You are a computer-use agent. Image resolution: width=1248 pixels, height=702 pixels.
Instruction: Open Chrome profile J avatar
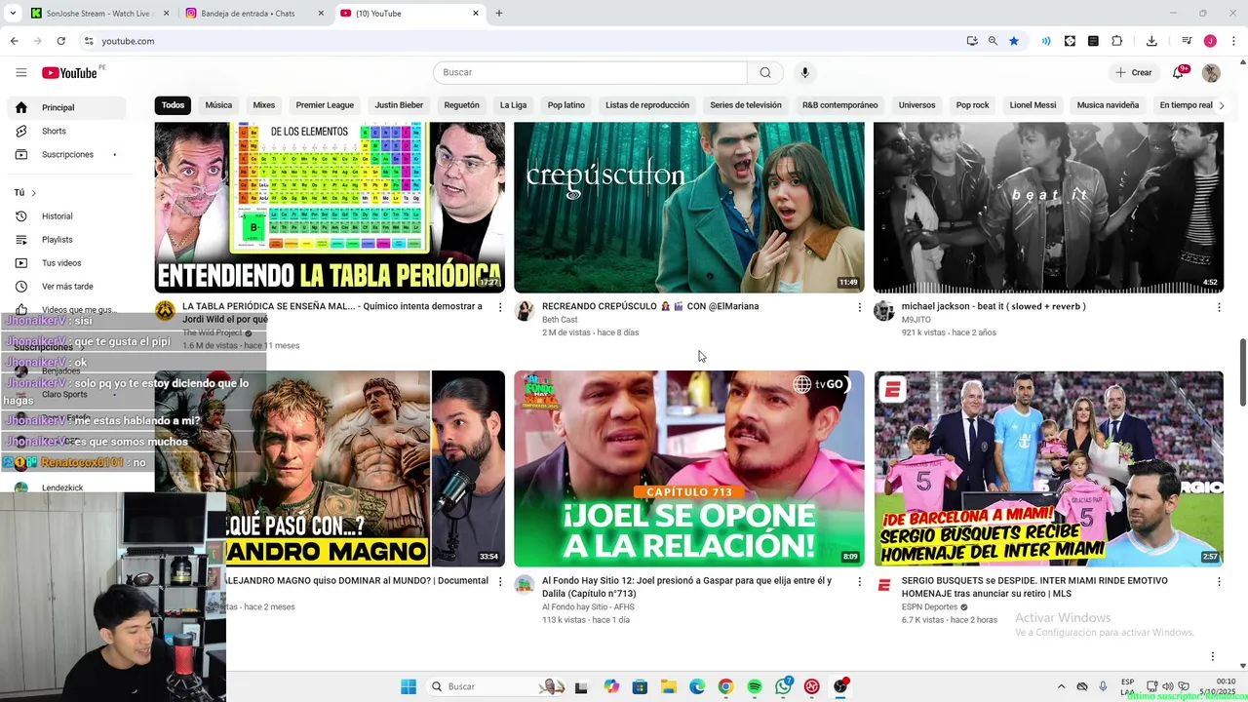pyautogui.click(x=1210, y=41)
